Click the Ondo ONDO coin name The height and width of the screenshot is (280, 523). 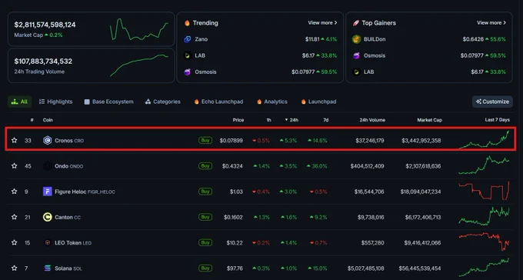pyautogui.click(x=69, y=166)
